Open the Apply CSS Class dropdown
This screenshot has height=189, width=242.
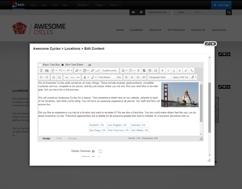[x=180, y=77]
